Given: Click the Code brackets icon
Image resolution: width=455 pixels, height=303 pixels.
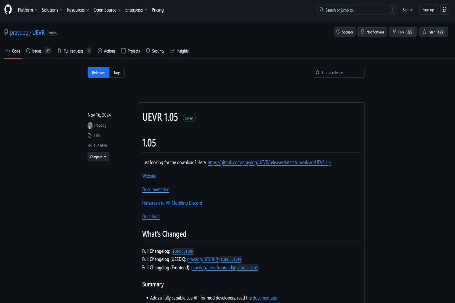Looking at the screenshot, I should 8,51.
